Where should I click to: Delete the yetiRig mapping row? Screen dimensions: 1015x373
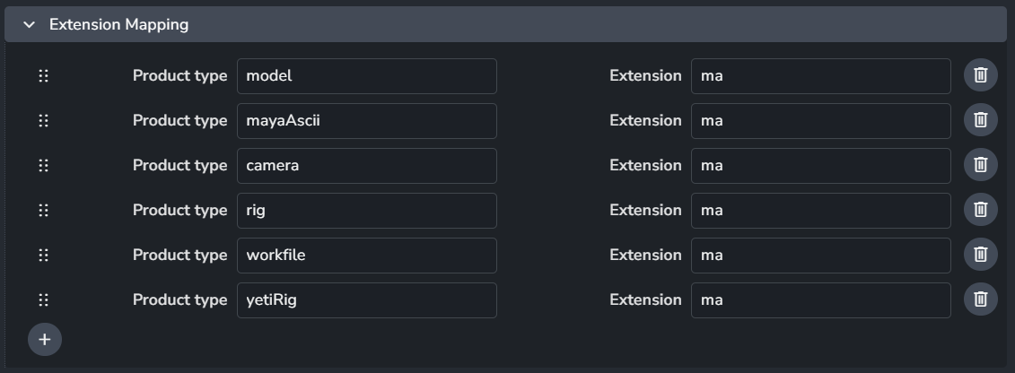click(981, 300)
